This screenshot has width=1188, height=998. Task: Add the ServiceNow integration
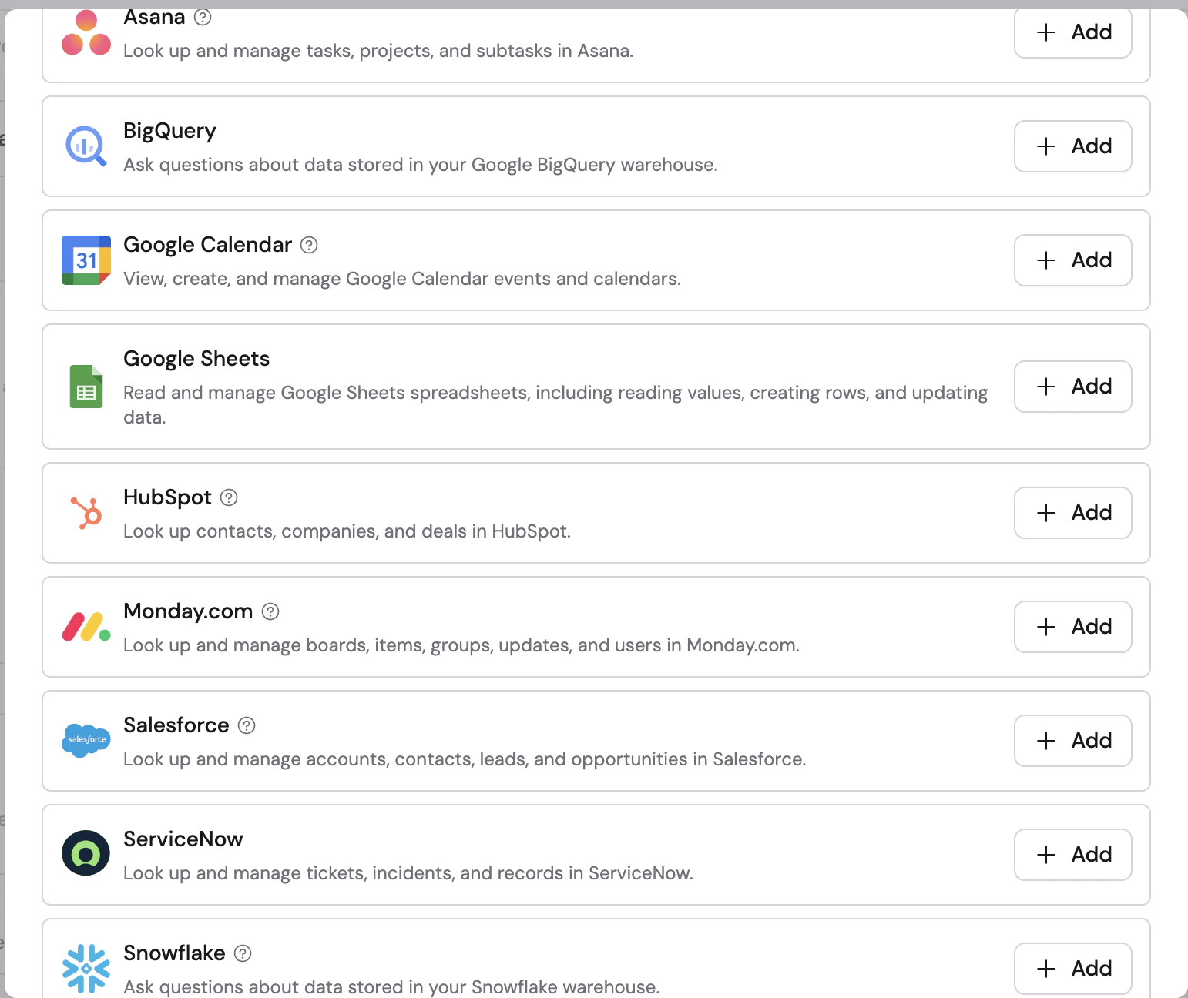[x=1073, y=855]
